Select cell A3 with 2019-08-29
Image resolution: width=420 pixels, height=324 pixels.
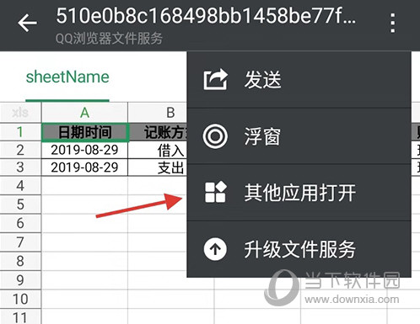click(x=84, y=167)
